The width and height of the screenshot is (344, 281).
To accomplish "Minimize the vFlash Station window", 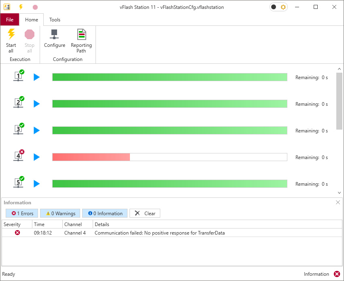I will coord(297,7).
